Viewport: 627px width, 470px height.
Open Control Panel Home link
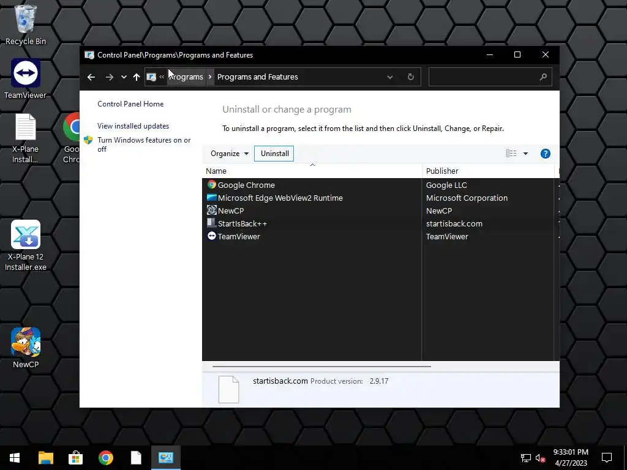(130, 104)
